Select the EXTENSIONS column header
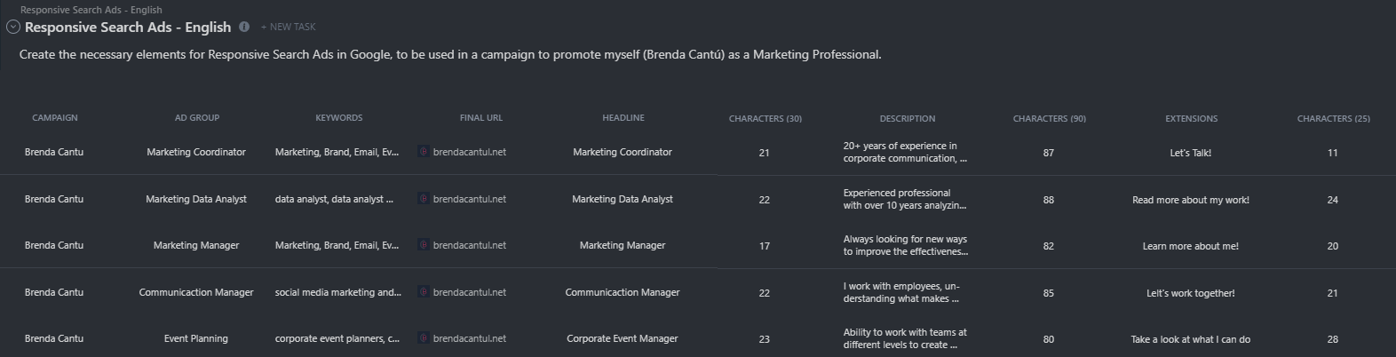Screen dimensions: 1396x357 point(1192,118)
